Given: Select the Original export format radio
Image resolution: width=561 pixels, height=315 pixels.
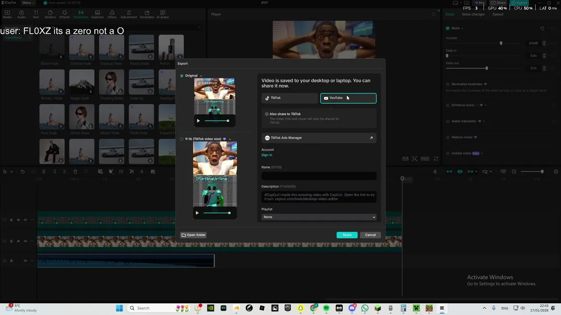Looking at the screenshot, I should (182, 76).
